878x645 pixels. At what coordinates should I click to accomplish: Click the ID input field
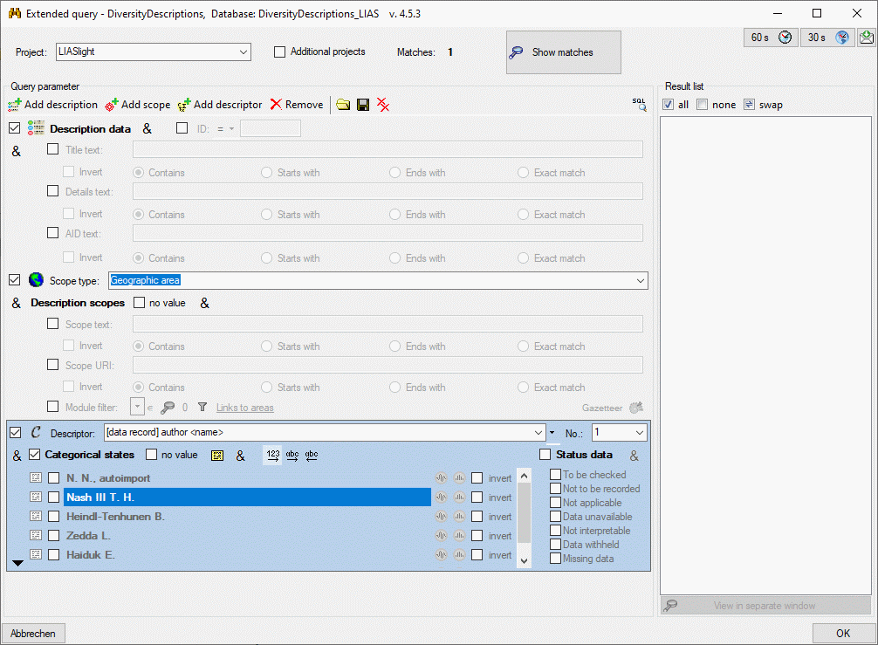click(x=271, y=129)
